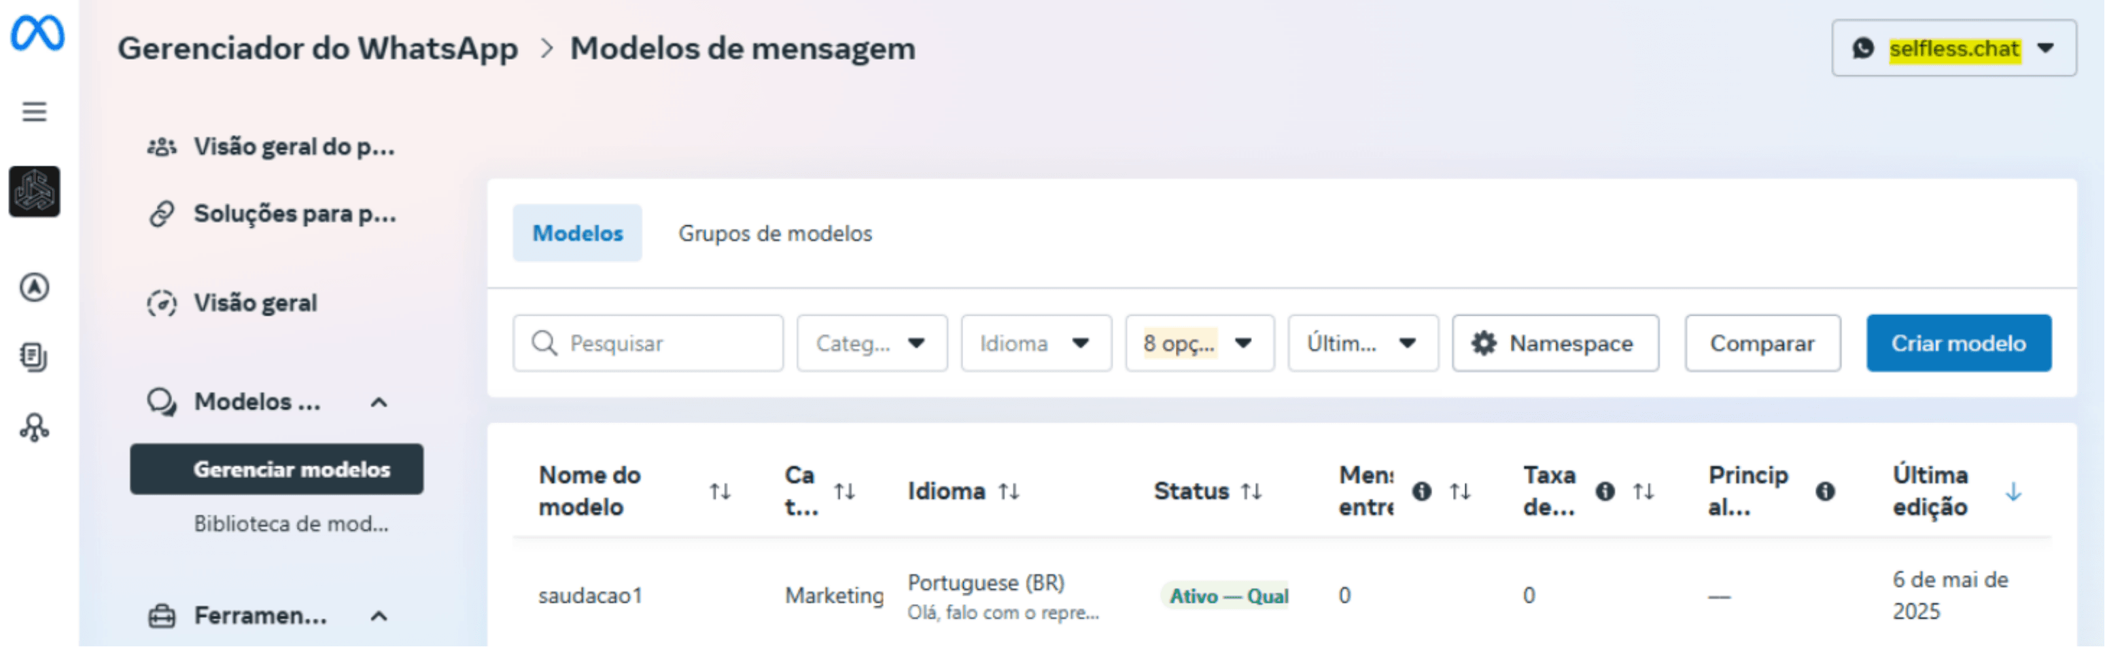Show info for Mensagens entregues column
Screen dimensions: 2105x647
[x=1423, y=492]
